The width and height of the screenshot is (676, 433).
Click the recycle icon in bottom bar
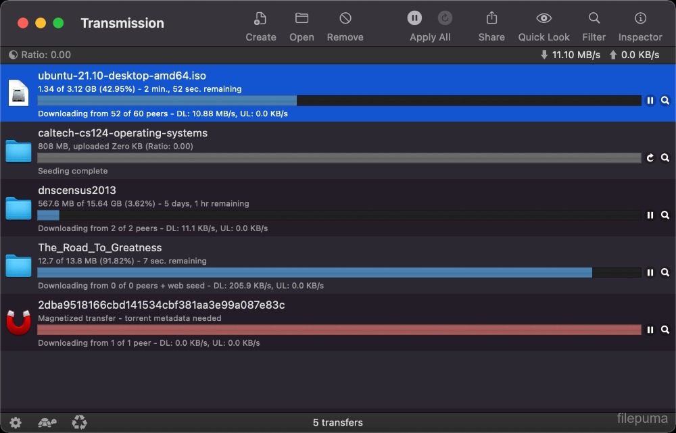point(80,424)
